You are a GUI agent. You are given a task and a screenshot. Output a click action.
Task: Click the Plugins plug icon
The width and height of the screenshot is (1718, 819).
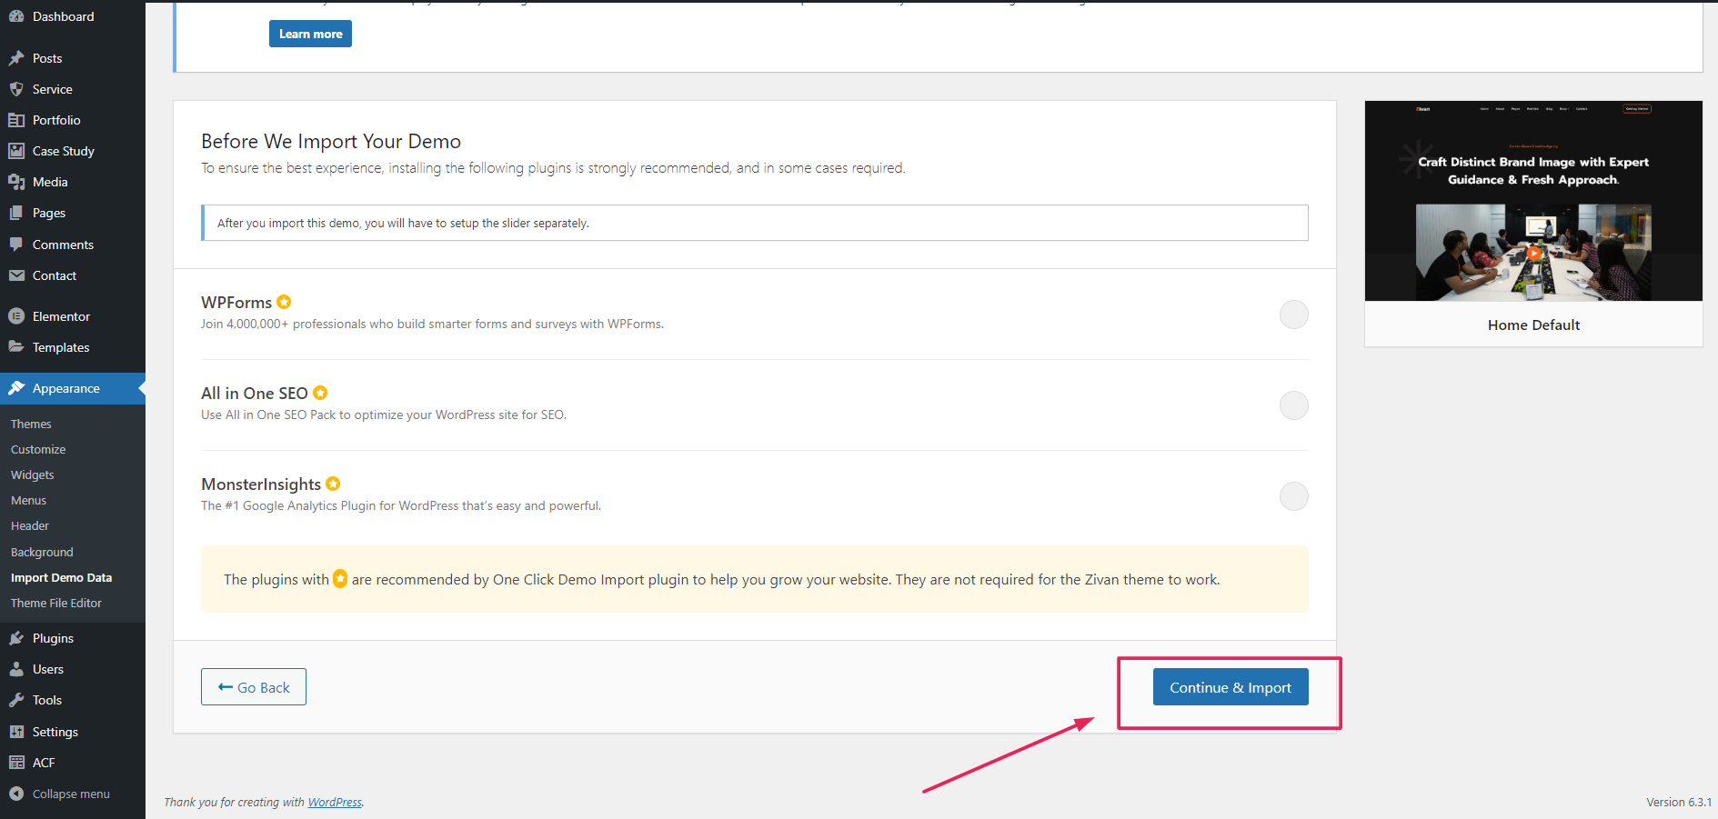point(16,638)
